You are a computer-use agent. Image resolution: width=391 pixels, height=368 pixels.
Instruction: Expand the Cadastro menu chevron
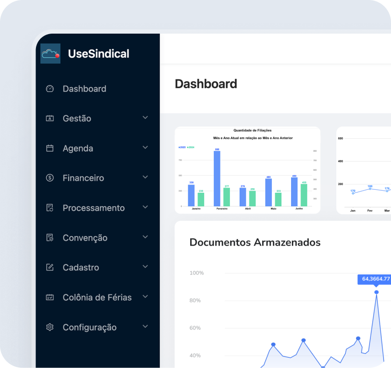click(145, 267)
